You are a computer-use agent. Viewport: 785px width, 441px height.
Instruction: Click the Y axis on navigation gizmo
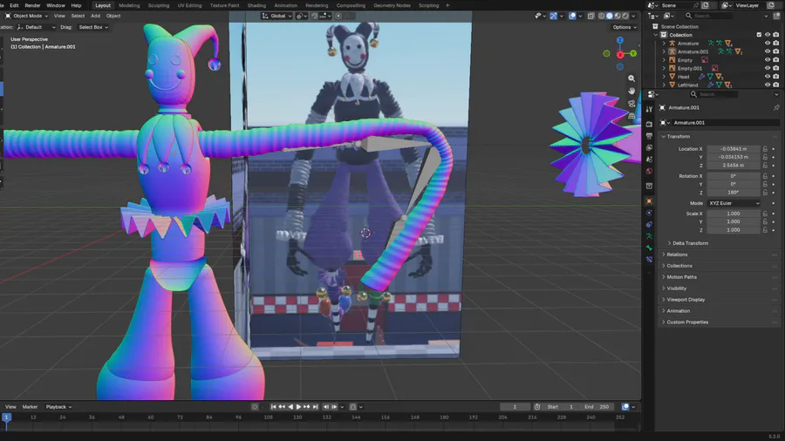(x=633, y=53)
